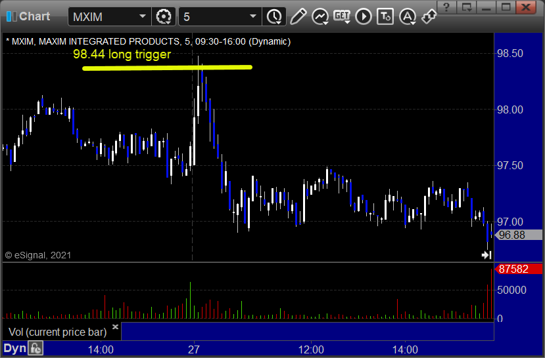Viewport: 545px width, 358px height.
Task: Maximize the chart window
Action: click(x=506, y=7)
